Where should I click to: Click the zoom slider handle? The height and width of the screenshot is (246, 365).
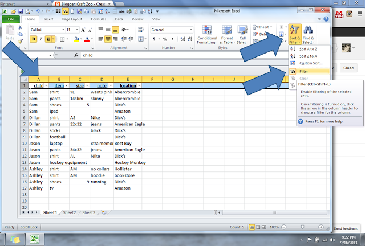click(x=302, y=227)
